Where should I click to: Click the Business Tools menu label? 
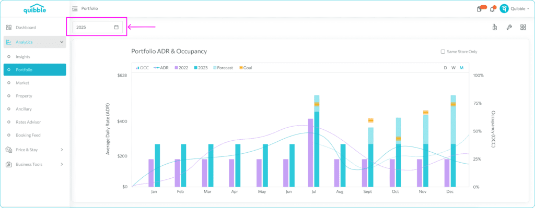[29, 164]
